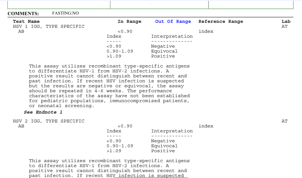This screenshot has height=178, width=302.
Task: Click the HSV 2 reference range index value
Action: [206, 126]
